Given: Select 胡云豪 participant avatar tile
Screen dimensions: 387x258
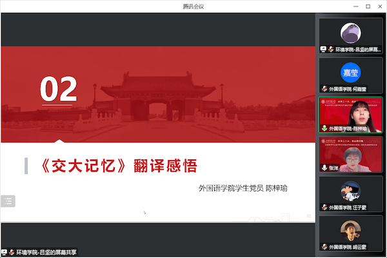Looking at the screenshot, I should (x=350, y=230).
